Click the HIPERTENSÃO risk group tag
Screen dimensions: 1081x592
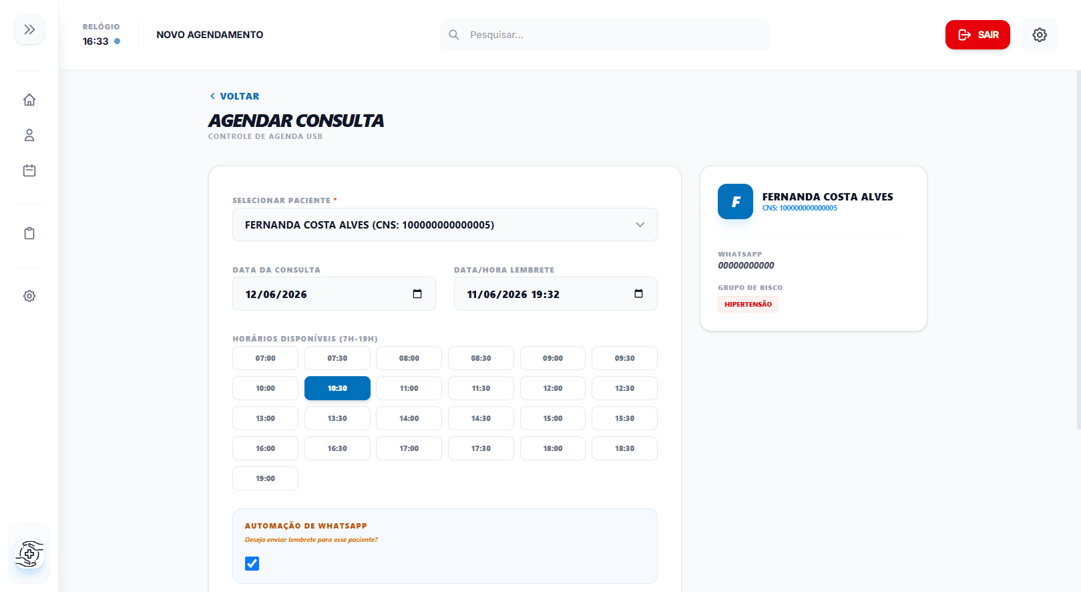[x=748, y=304]
